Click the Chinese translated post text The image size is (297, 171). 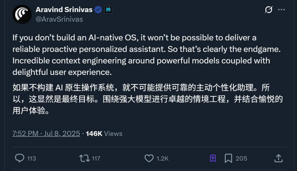pos(148,99)
